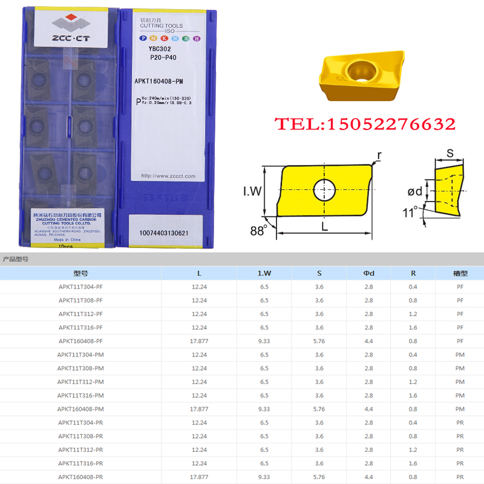
Task: Click the S column header
Action: (x=319, y=273)
